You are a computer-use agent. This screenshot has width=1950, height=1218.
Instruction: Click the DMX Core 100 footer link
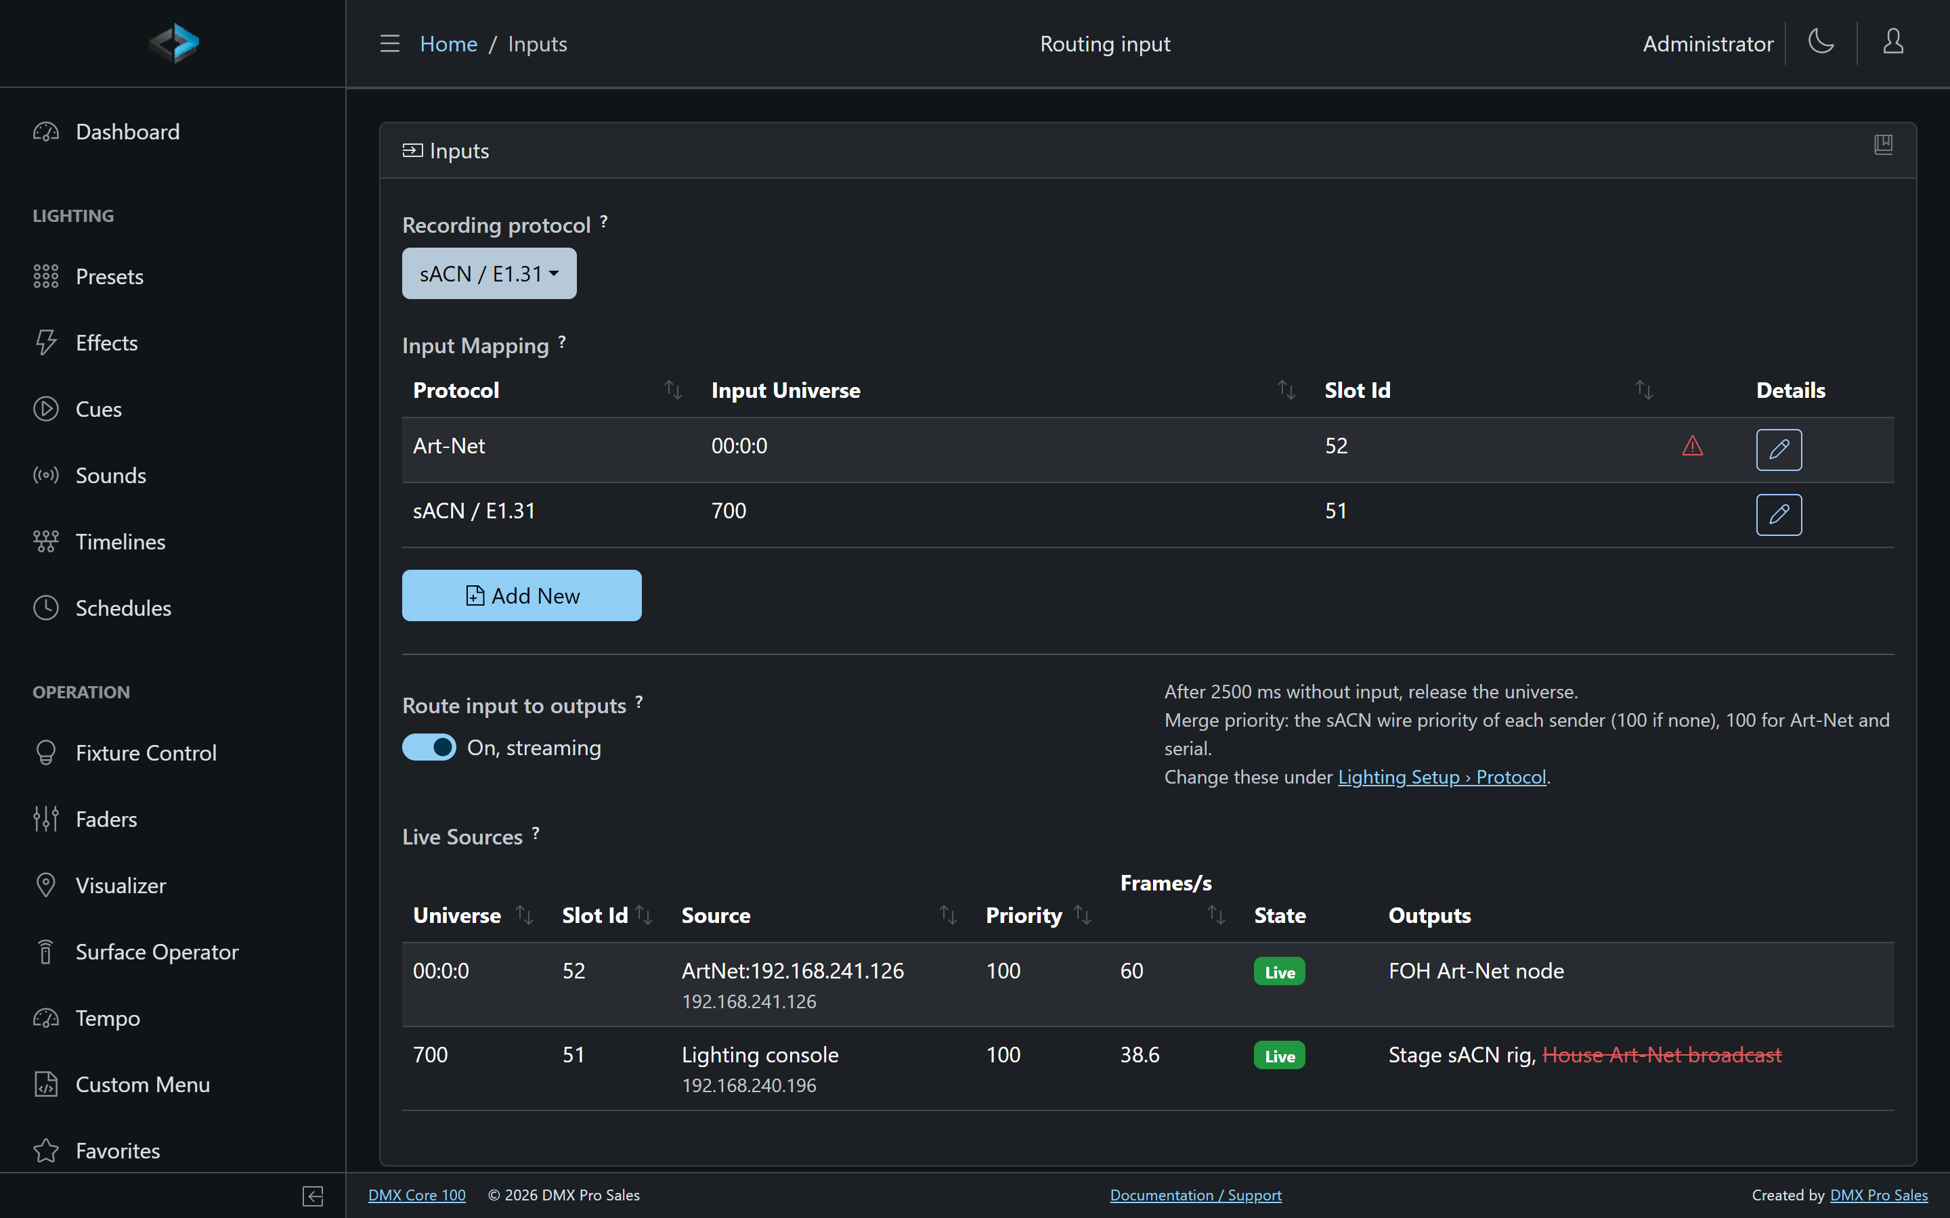416,1196
